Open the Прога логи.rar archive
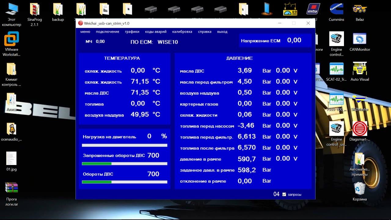This screenshot has width=391, height=220. click(11, 194)
